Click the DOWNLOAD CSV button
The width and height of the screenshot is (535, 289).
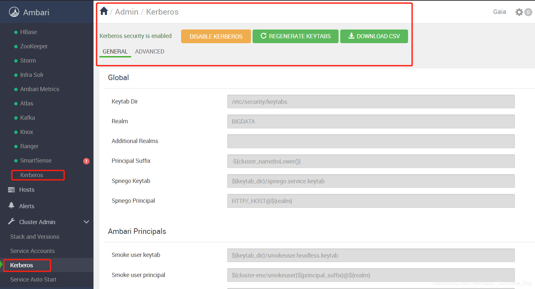pos(374,36)
